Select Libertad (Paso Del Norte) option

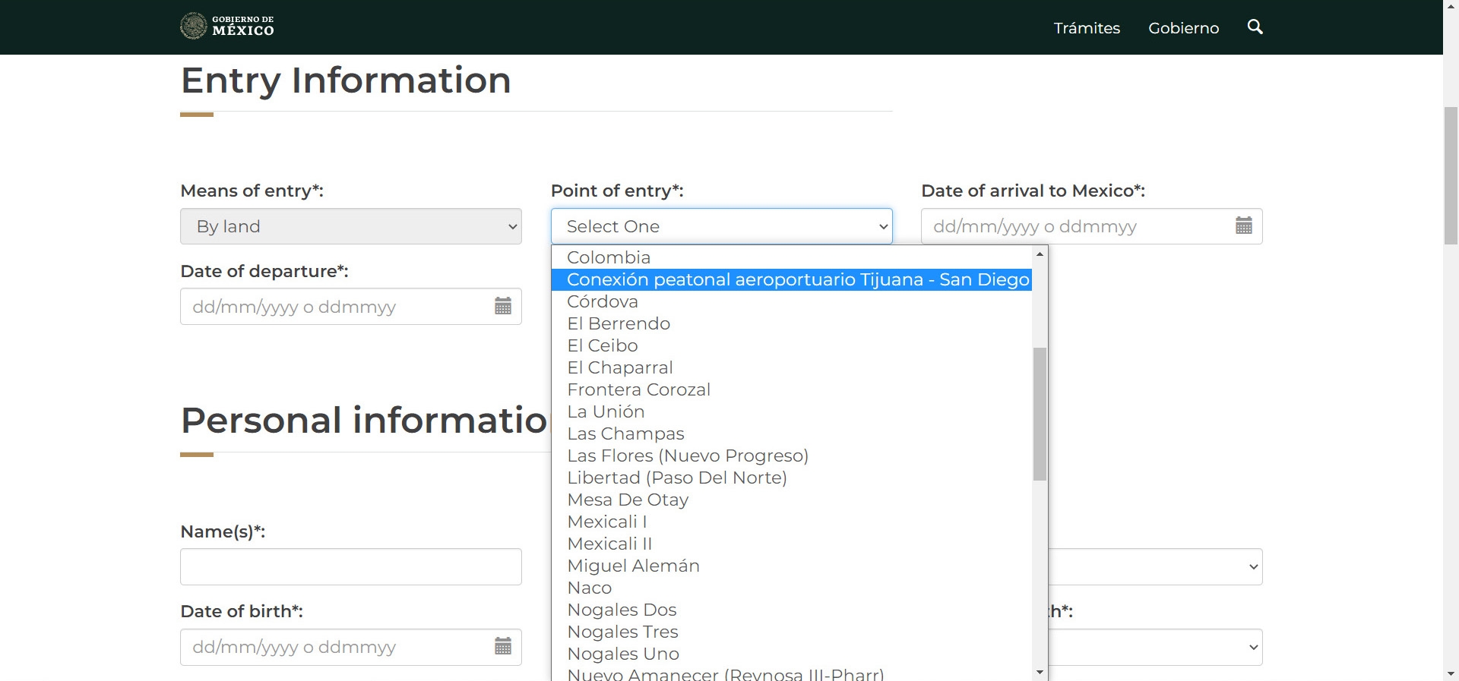tap(677, 478)
